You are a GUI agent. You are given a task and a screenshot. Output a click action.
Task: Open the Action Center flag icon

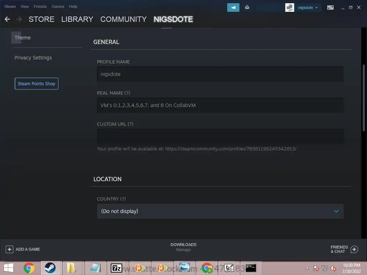[316, 268]
